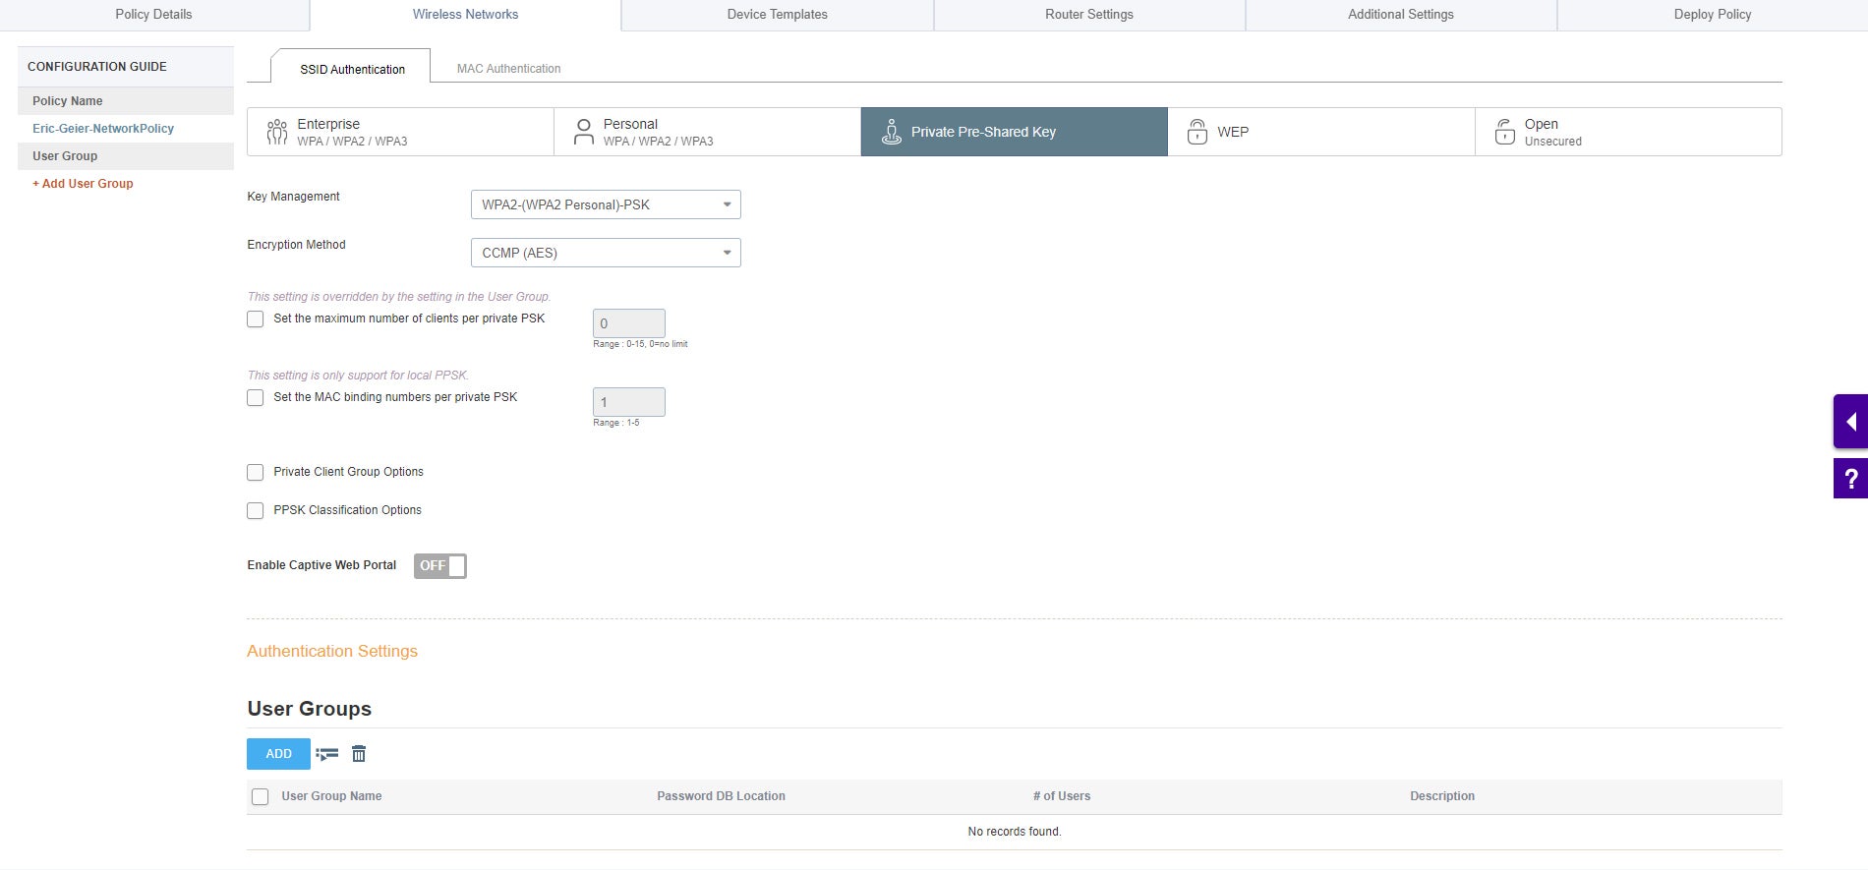1868x870 pixels.
Task: Sort by User Group Name column header
Action: [x=331, y=796]
